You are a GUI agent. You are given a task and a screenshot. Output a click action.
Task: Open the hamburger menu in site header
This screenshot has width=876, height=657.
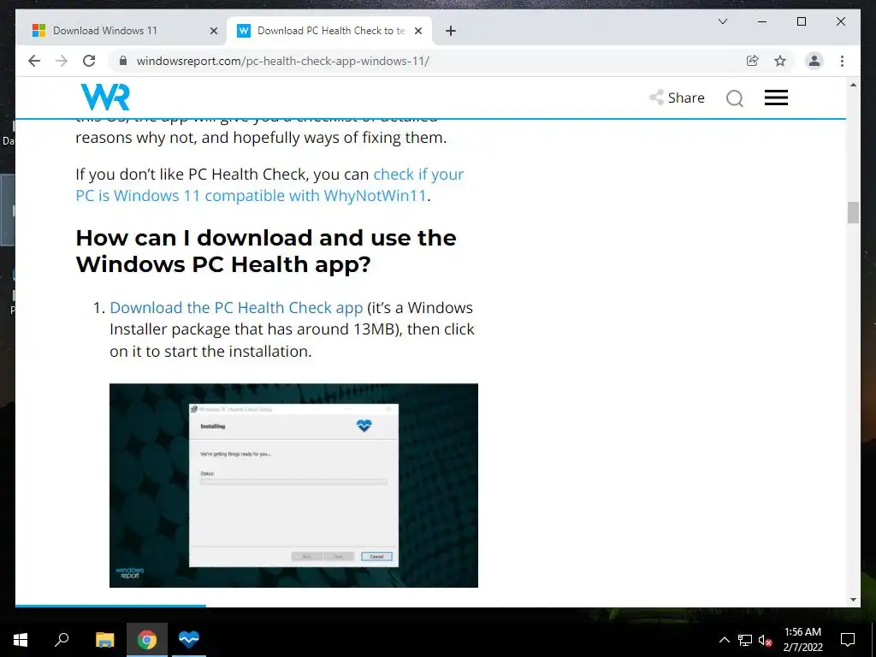(776, 98)
